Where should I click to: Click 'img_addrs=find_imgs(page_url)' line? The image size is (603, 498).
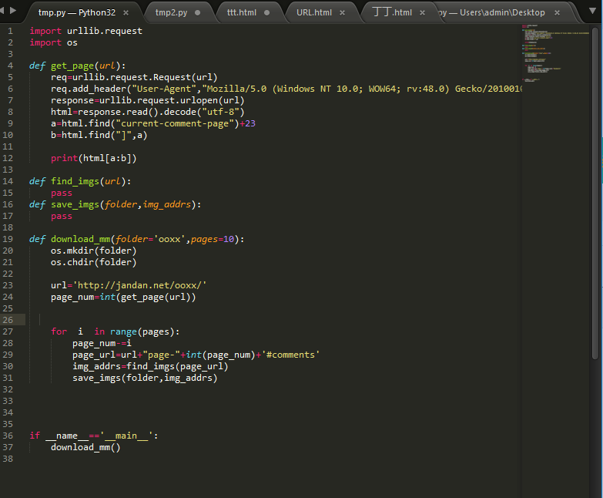tap(150, 366)
